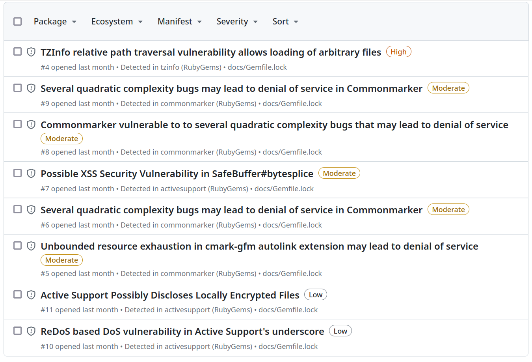
Task: Toggle the select-all checkbox in the header
Action: click(x=17, y=21)
